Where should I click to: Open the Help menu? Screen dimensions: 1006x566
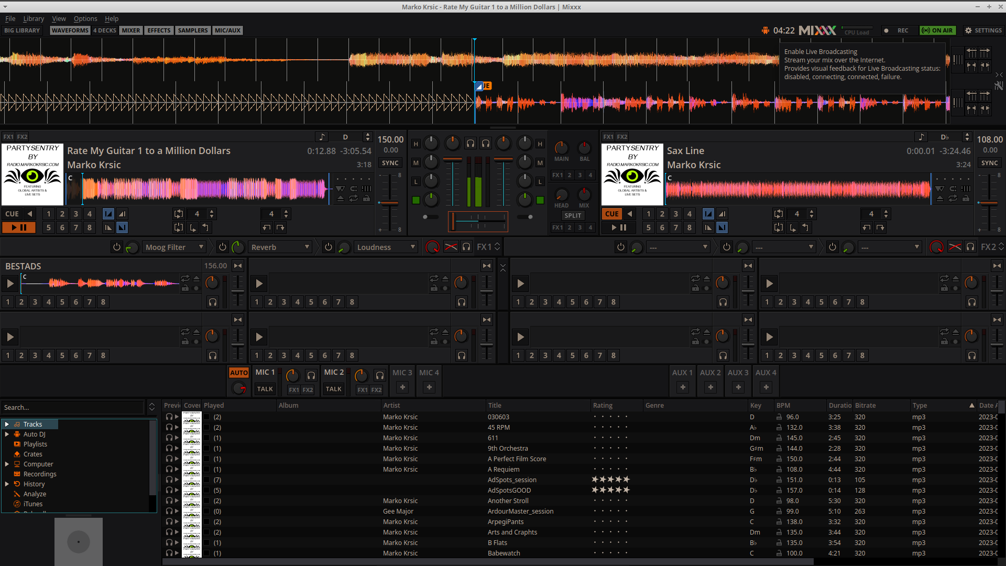[x=112, y=18]
